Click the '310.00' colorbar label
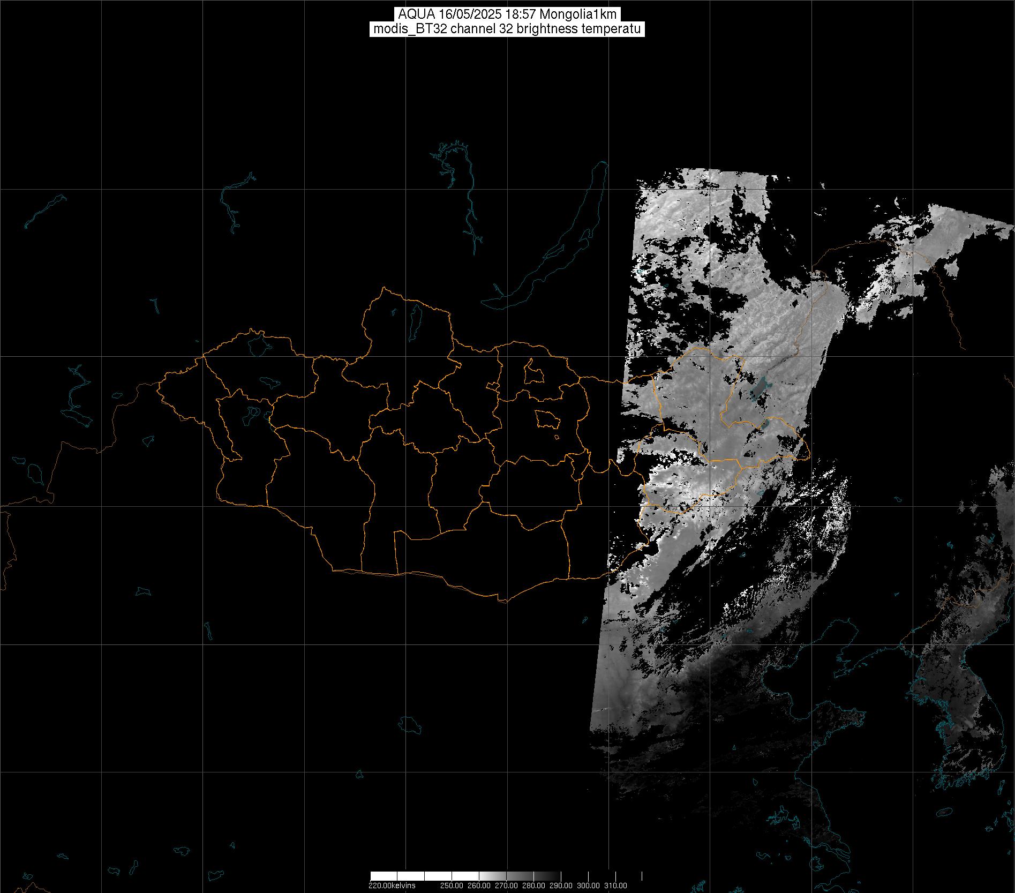 [615, 886]
